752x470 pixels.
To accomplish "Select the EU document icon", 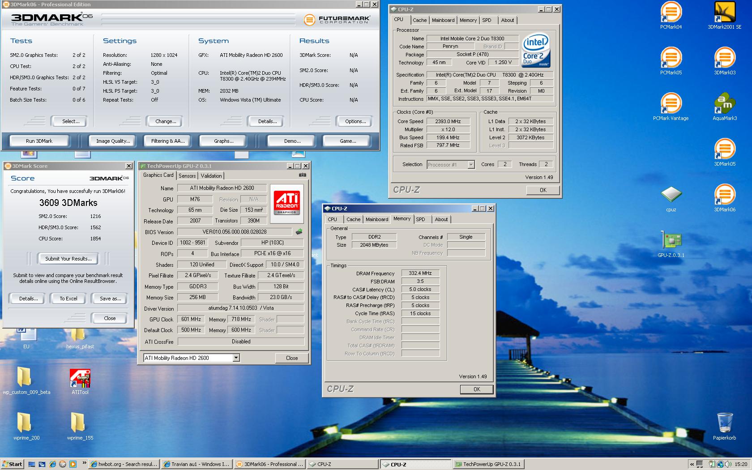I will pos(26,339).
